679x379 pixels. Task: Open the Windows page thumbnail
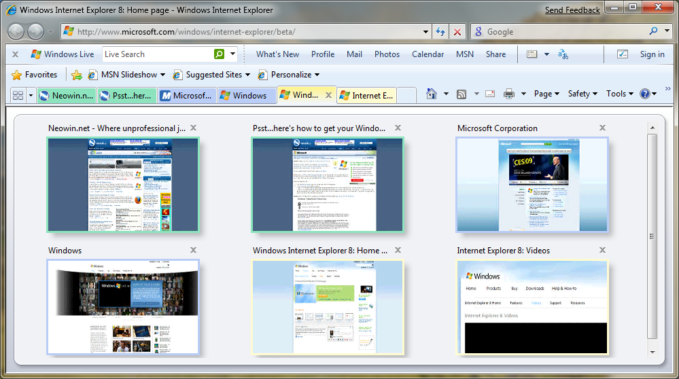click(123, 307)
